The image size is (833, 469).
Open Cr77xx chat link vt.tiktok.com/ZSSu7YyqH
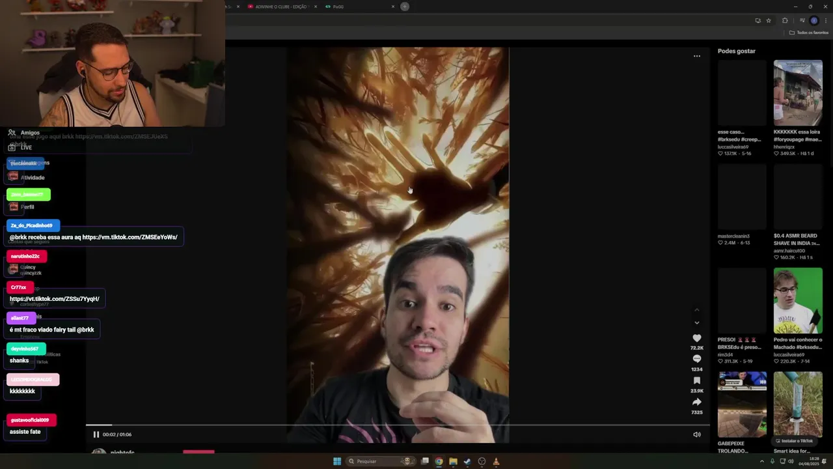pos(55,299)
